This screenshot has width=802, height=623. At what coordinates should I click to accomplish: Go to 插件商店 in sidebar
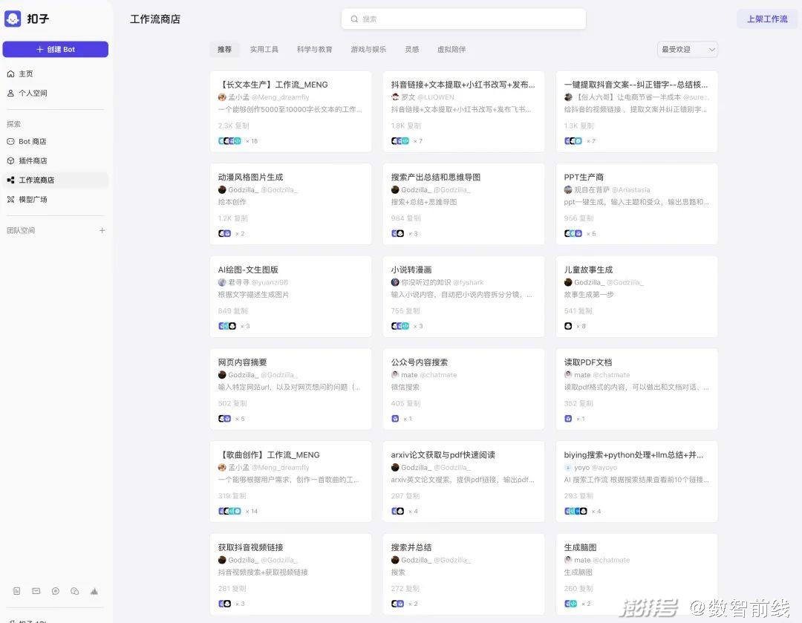coord(33,160)
